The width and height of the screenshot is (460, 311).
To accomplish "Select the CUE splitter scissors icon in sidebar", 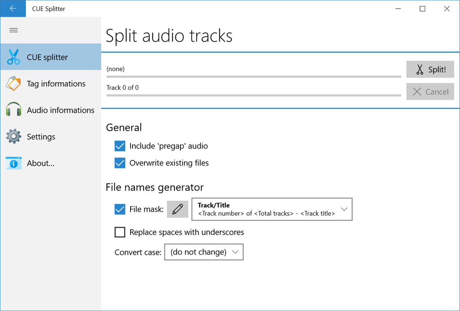I will click(13, 57).
